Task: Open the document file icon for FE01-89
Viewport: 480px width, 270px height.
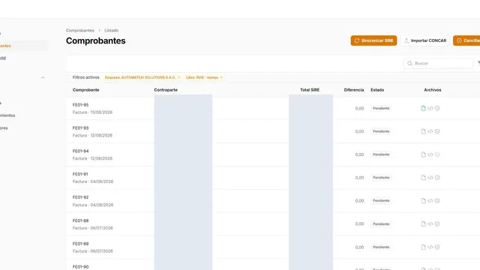Action: point(423,247)
